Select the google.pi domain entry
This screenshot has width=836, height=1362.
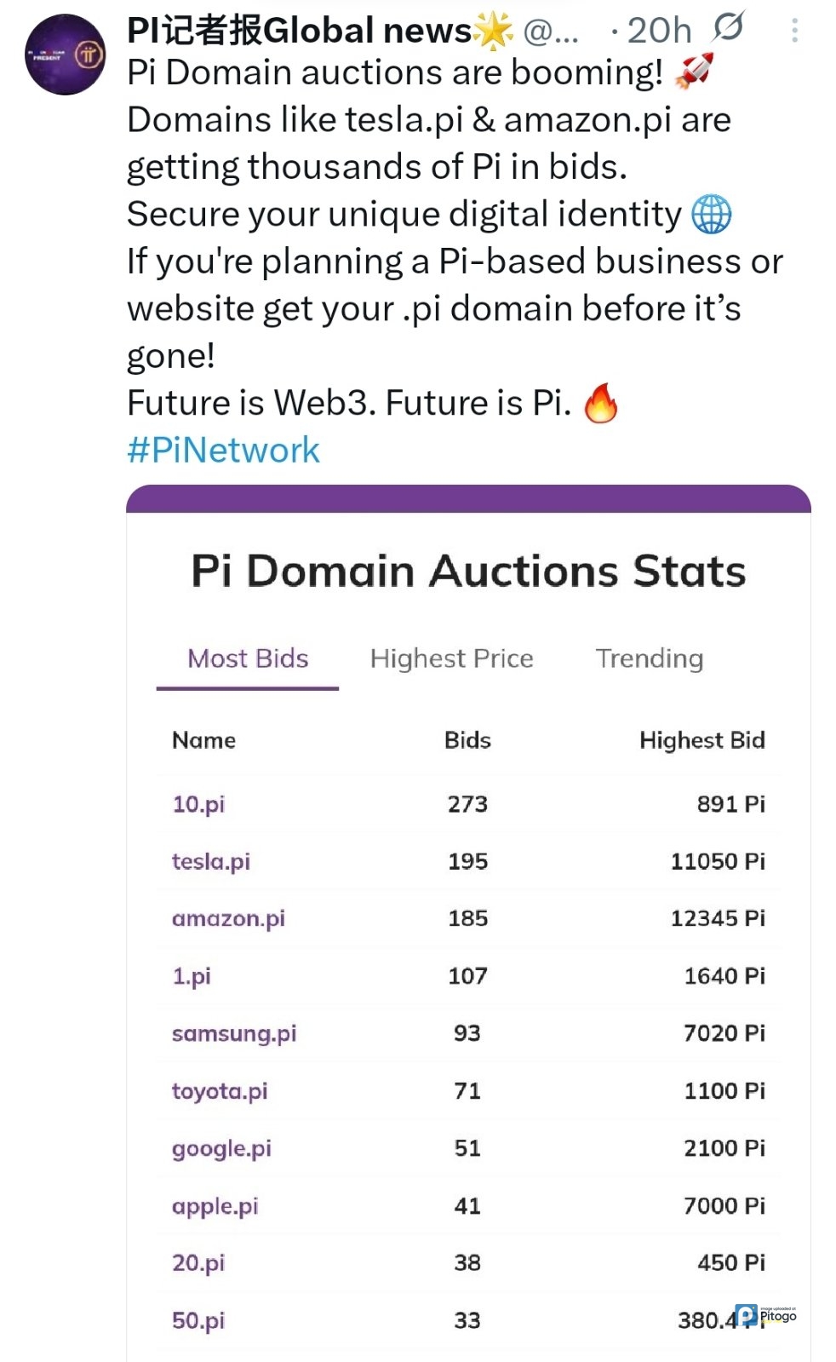[221, 1148]
